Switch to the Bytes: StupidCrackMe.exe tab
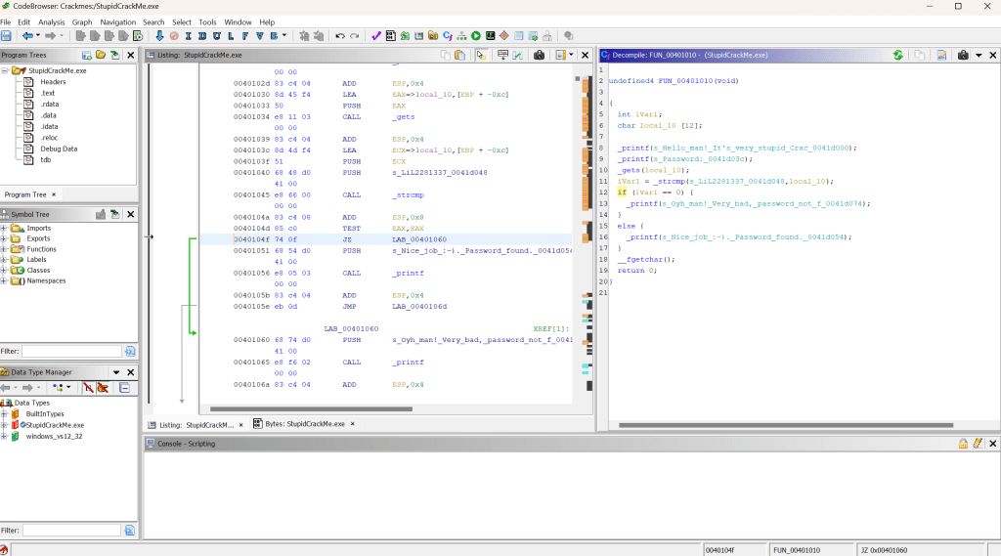Viewport: 1001px width, 556px height. (x=303, y=425)
